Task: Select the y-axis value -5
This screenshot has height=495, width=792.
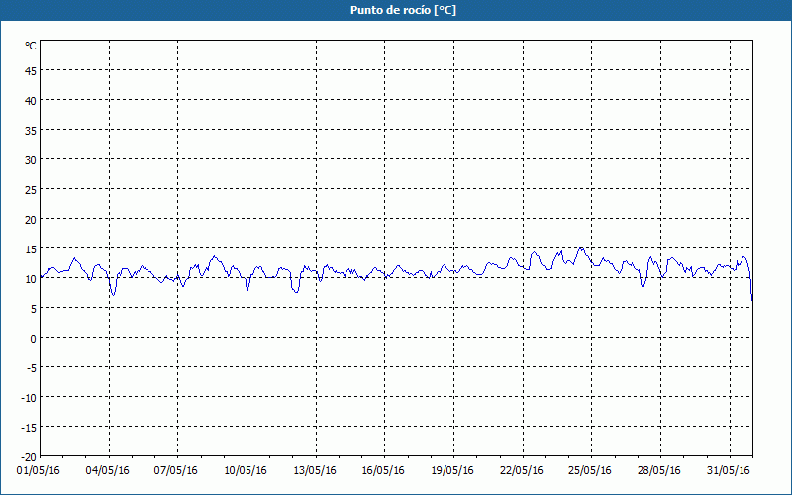Action: click(32, 368)
